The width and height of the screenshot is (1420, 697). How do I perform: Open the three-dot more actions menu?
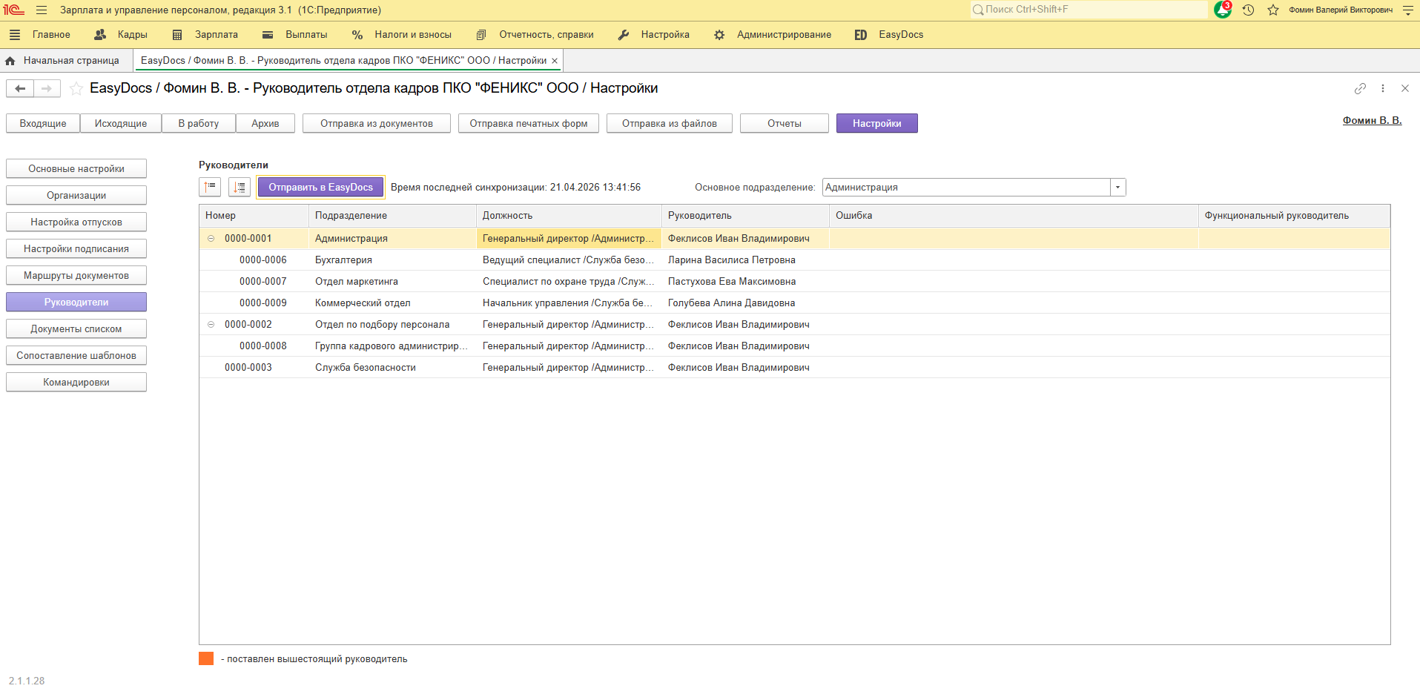[1383, 88]
